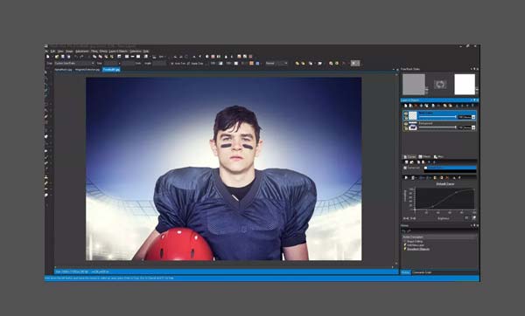This screenshot has width=525, height=316.
Task: Open the Adjustments menu
Action: [82, 52]
